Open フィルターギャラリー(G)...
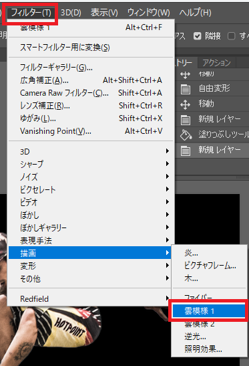Image resolution: width=249 pixels, height=366 pixels. point(91,68)
